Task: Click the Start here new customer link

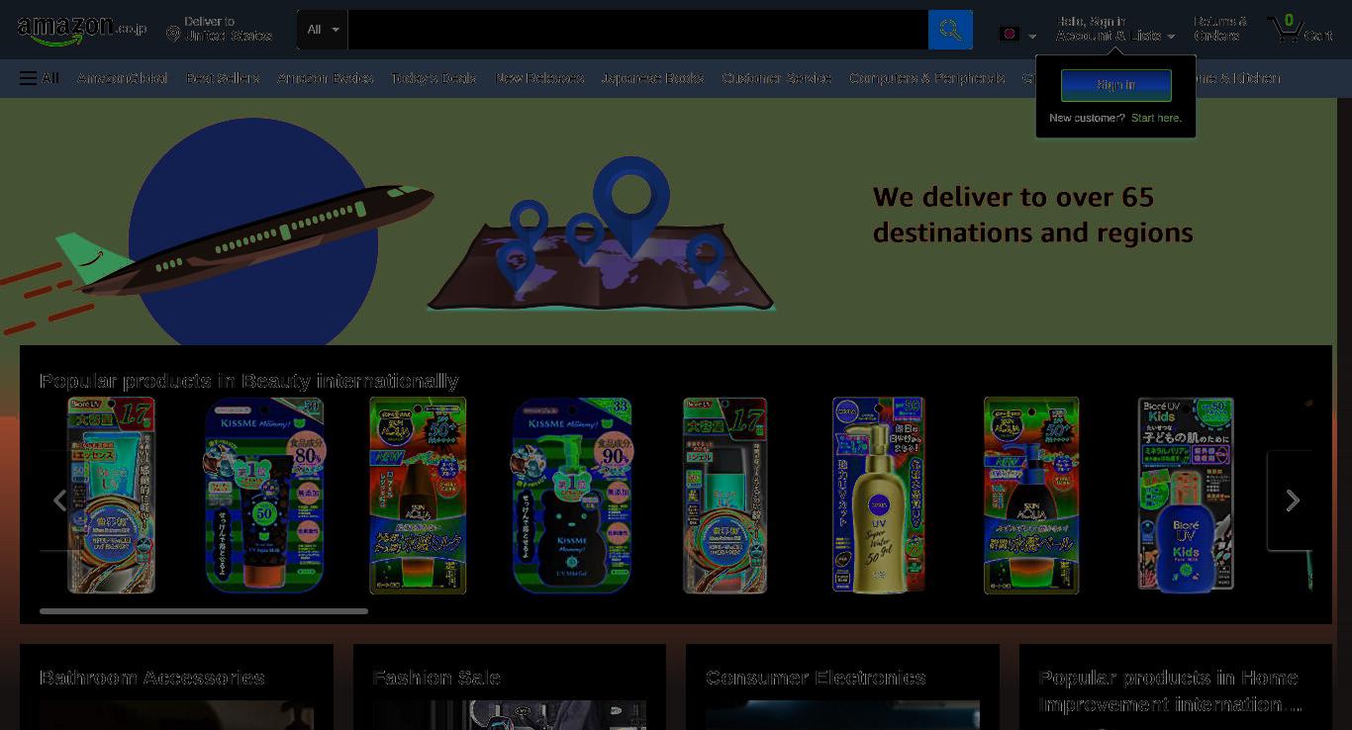Action: pos(1156,118)
